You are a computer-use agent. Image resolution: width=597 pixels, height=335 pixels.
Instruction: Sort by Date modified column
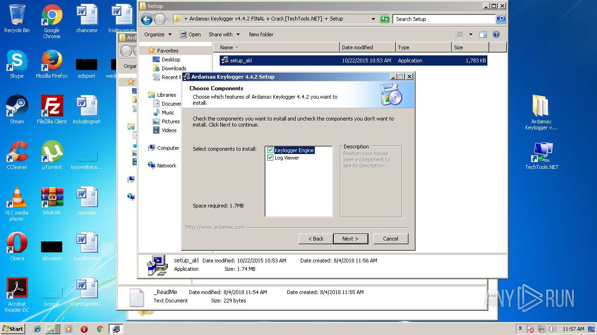pos(368,47)
